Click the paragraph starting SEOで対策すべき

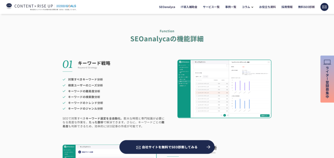pyautogui.click(x=114, y=122)
